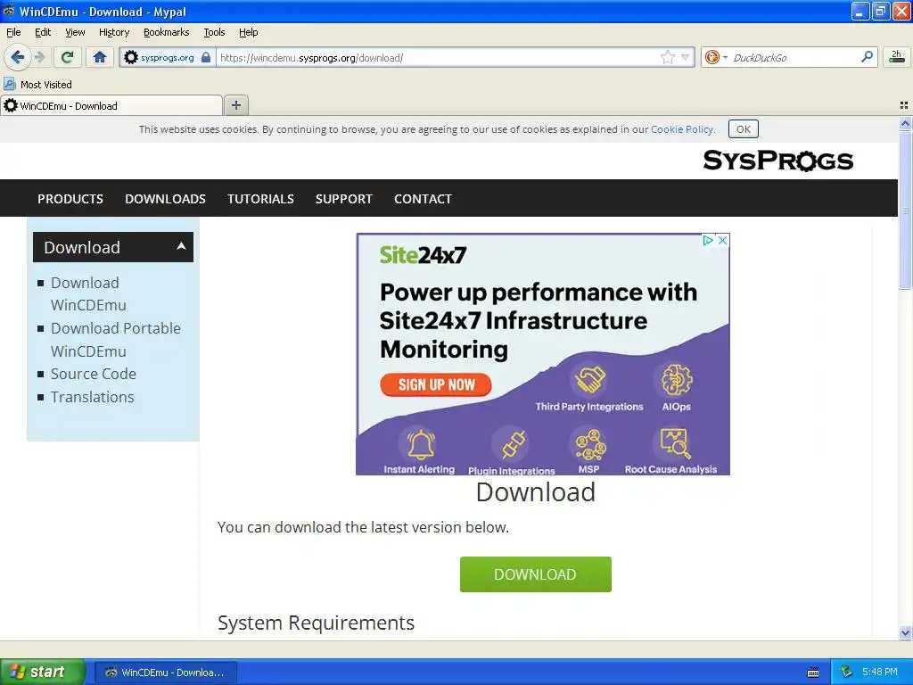Open the File menu
913x685 pixels.
(13, 32)
